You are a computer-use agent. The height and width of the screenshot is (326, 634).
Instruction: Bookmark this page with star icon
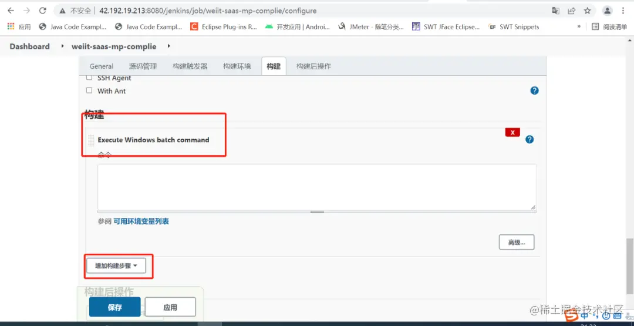pos(588,11)
